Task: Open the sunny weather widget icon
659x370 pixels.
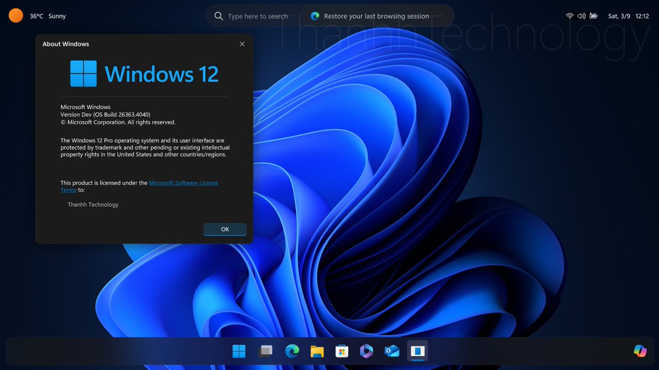Action: 16,16
